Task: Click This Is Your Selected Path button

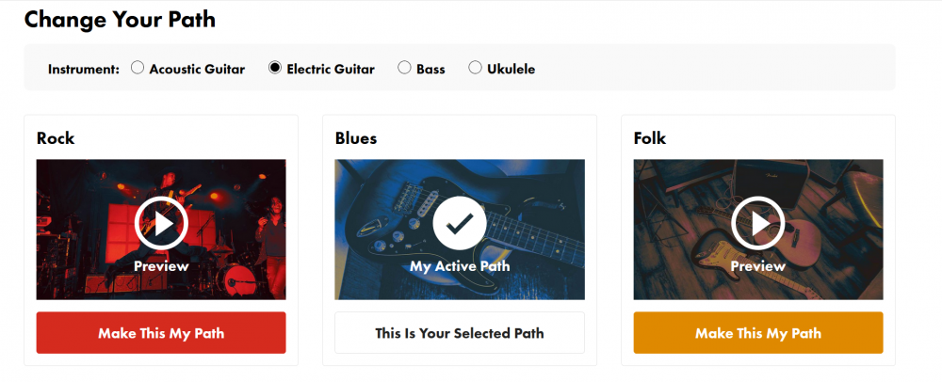Action: click(460, 333)
